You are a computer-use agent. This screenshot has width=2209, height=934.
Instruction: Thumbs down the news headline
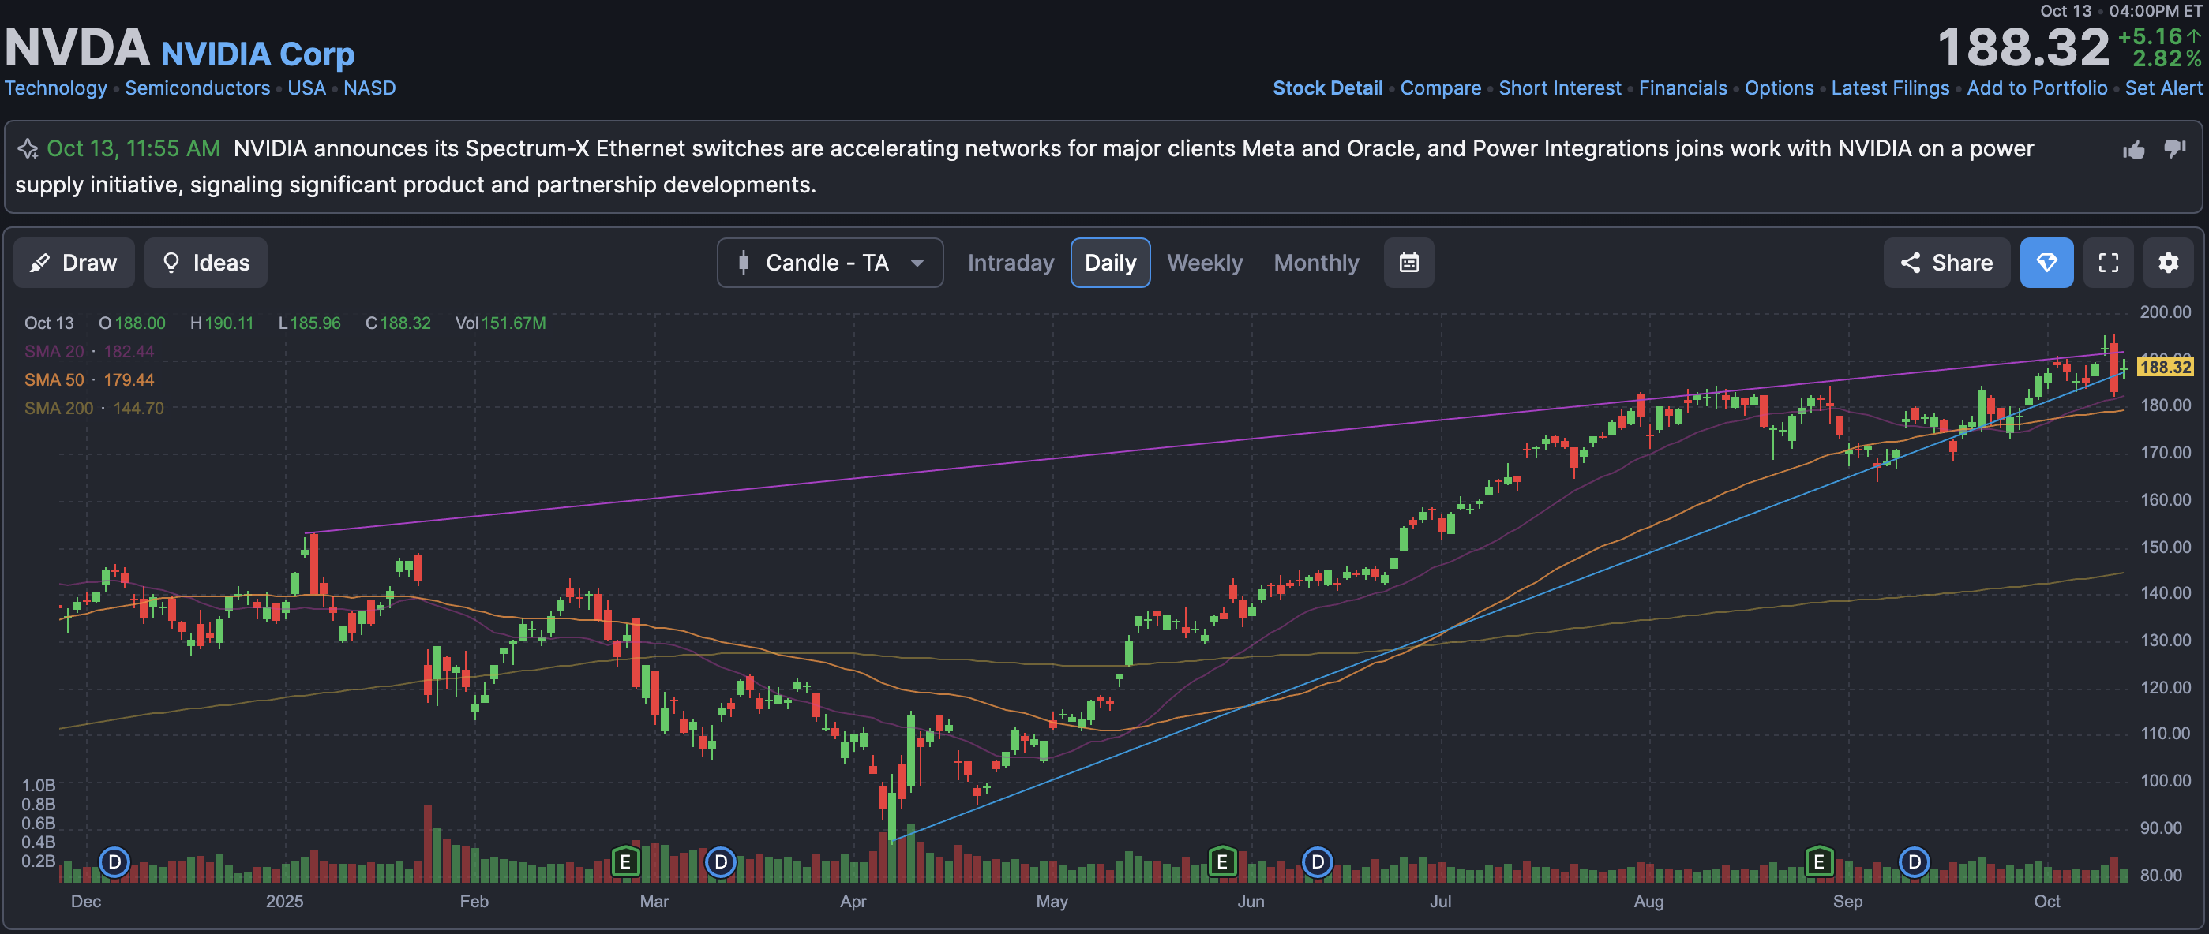click(2175, 148)
